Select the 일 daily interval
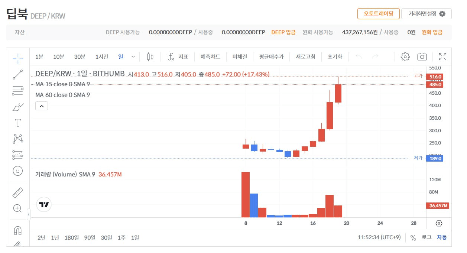 pyautogui.click(x=121, y=57)
